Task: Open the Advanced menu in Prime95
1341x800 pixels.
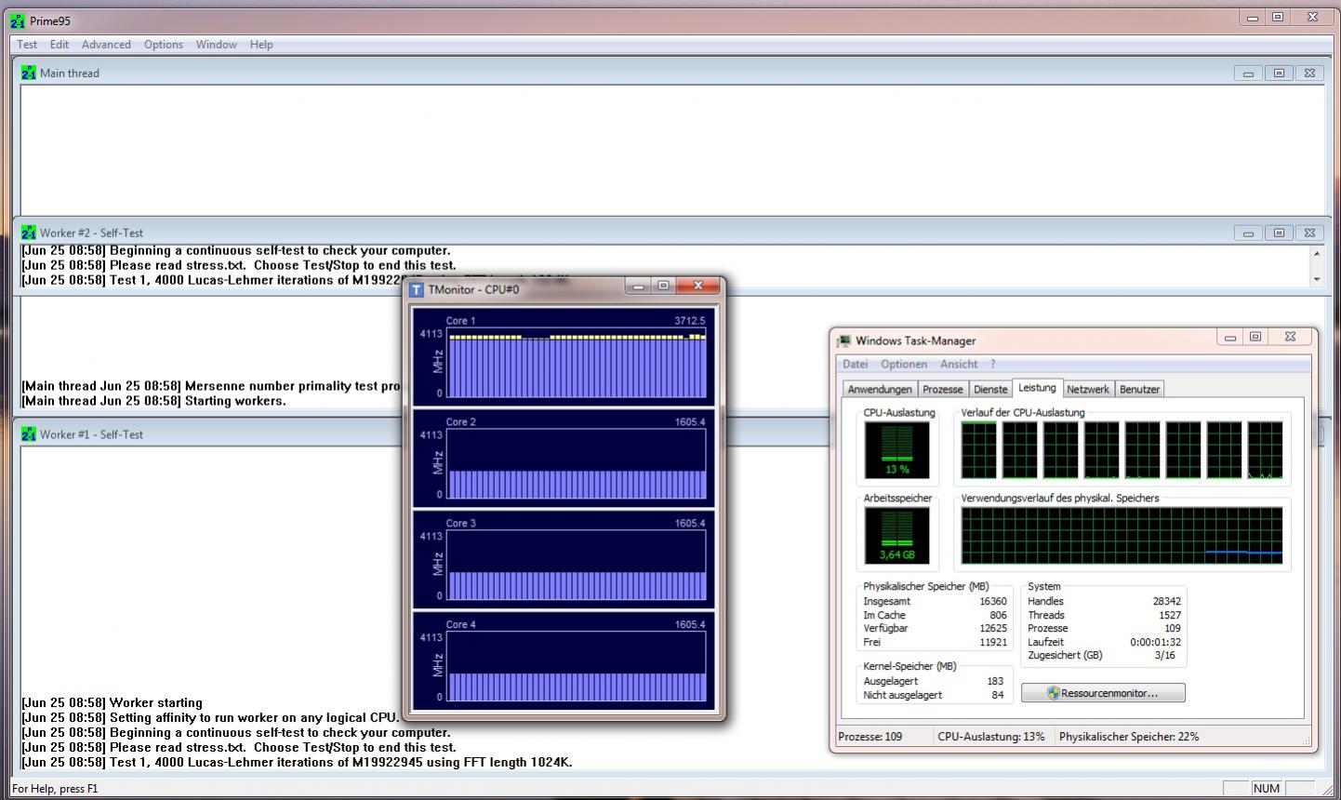Action: 106,45
